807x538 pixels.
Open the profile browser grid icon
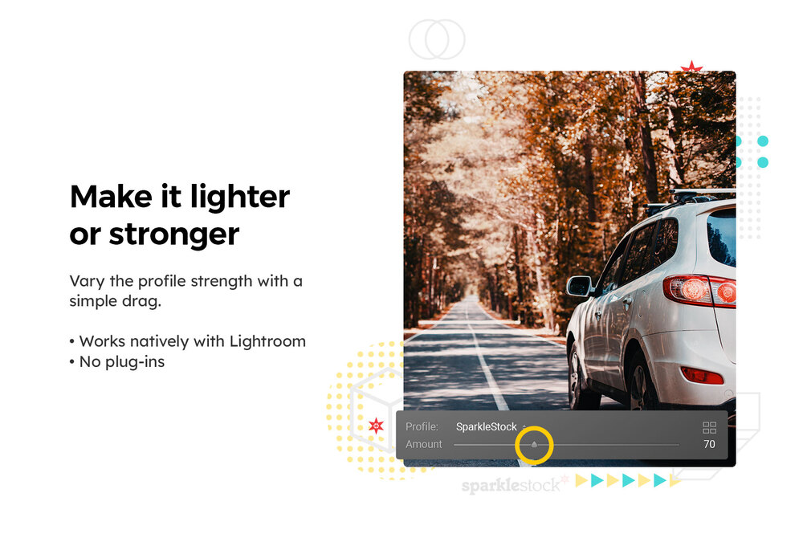coord(709,427)
